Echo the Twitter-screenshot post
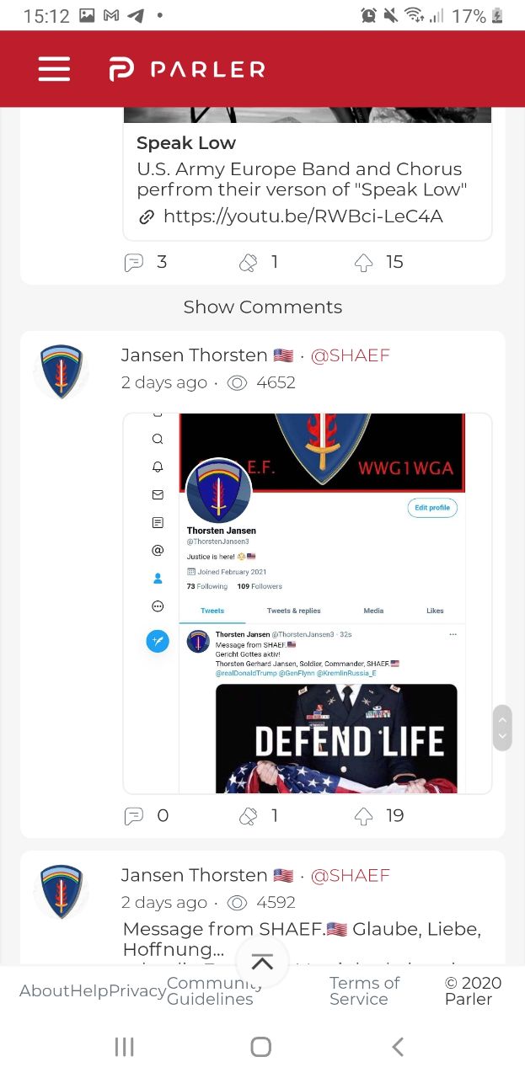 (x=248, y=816)
